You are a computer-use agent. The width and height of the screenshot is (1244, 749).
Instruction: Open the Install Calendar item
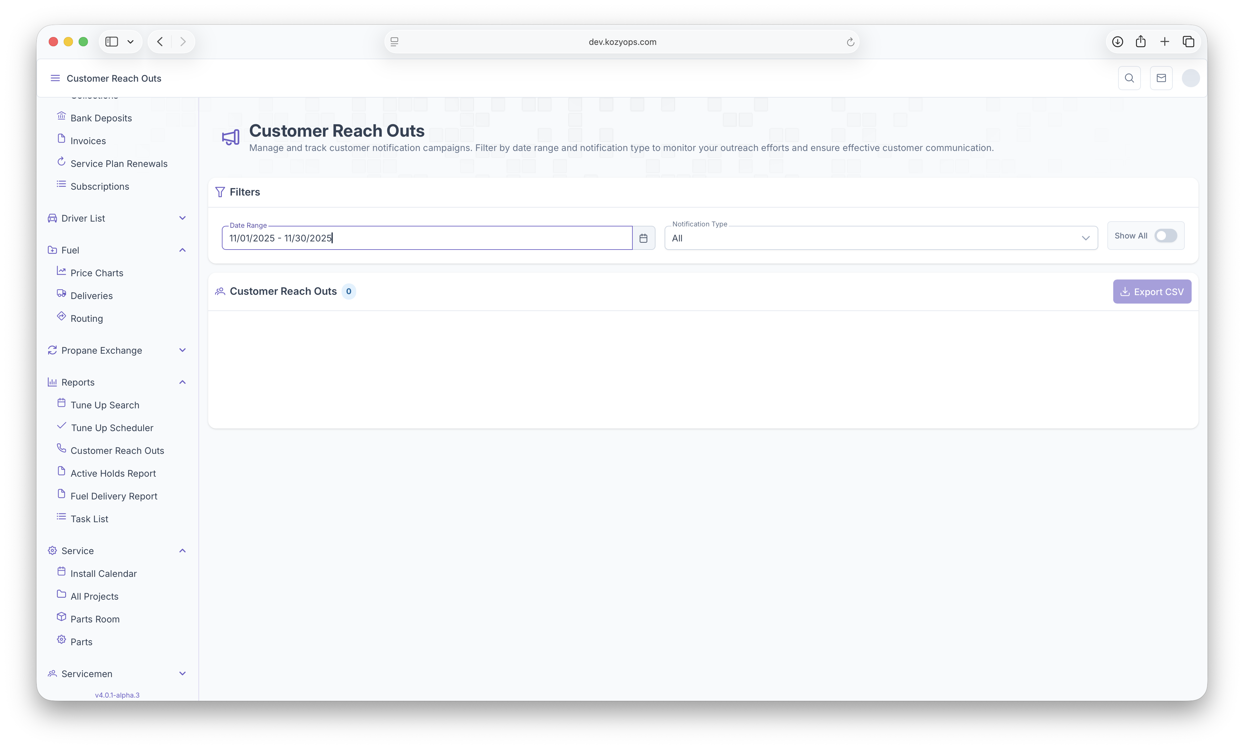point(103,573)
